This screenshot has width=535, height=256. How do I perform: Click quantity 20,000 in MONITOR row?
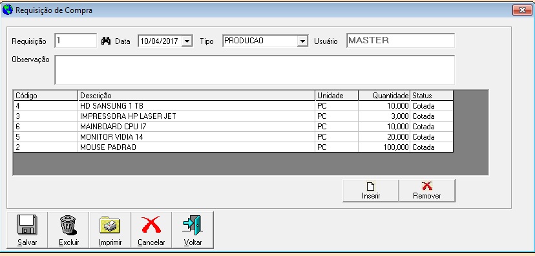384,137
